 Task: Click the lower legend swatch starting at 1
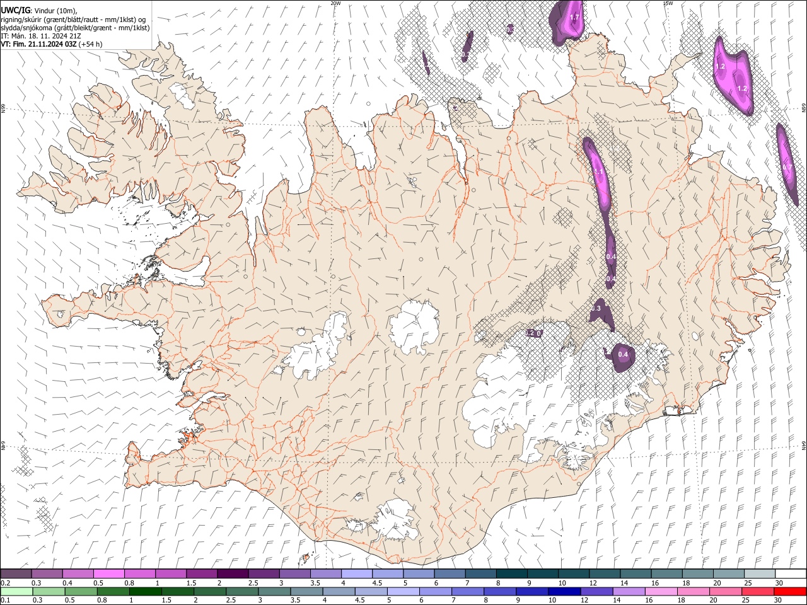(x=145, y=592)
